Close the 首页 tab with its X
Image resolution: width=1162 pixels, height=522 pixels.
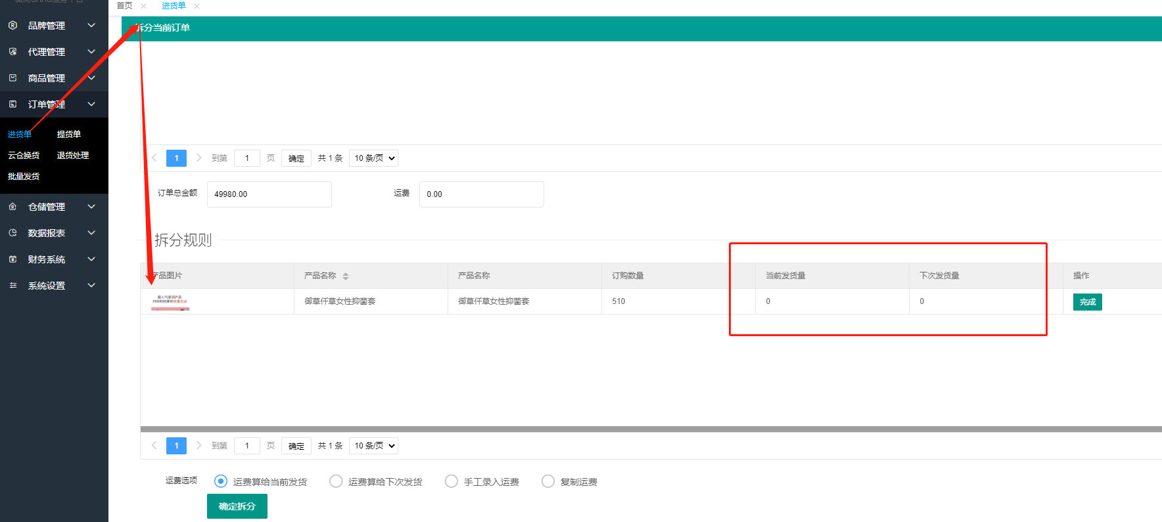(143, 6)
